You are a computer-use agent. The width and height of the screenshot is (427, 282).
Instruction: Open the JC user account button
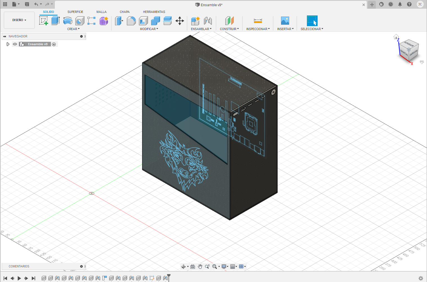[420, 4]
